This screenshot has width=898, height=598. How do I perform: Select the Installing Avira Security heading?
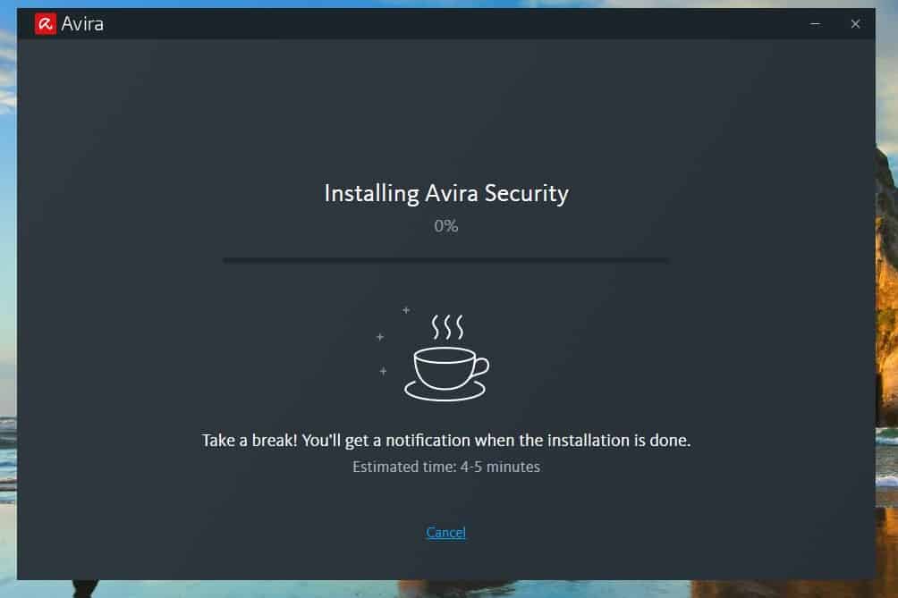click(x=445, y=193)
